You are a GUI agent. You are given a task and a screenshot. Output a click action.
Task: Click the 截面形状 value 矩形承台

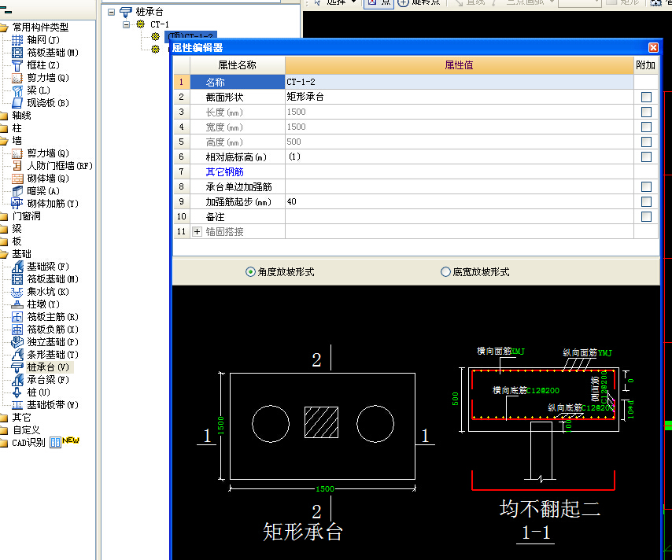[459, 97]
